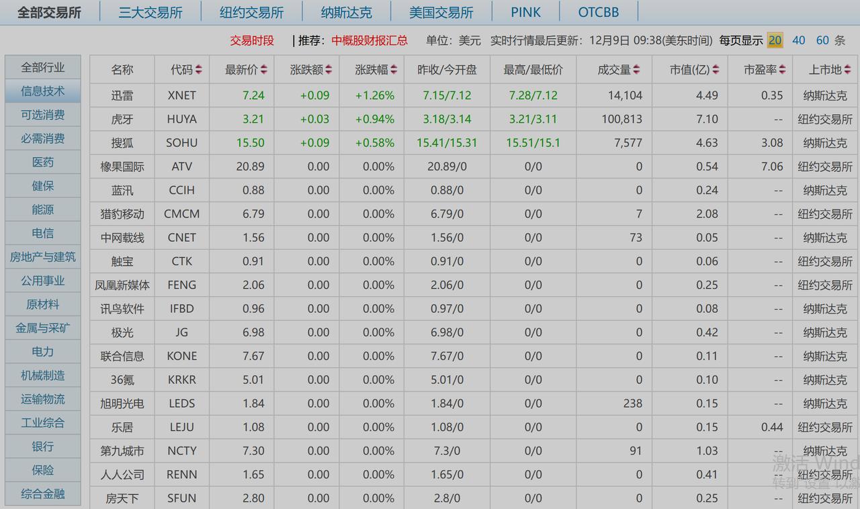Open the 虎牙 stock page
Image resolution: width=860 pixels, height=509 pixels.
tap(122, 119)
